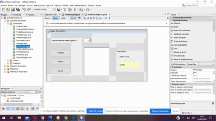Switch to the Página de Inicio tab

pyautogui.click(x=51, y=14)
